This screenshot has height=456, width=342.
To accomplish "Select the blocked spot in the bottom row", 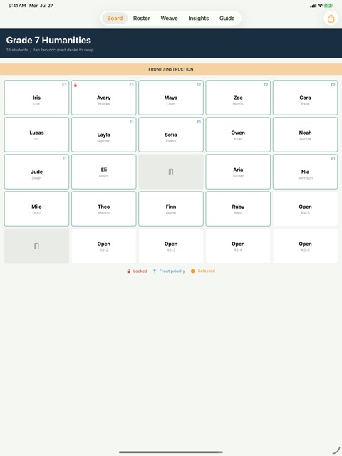I will pyautogui.click(x=36, y=246).
